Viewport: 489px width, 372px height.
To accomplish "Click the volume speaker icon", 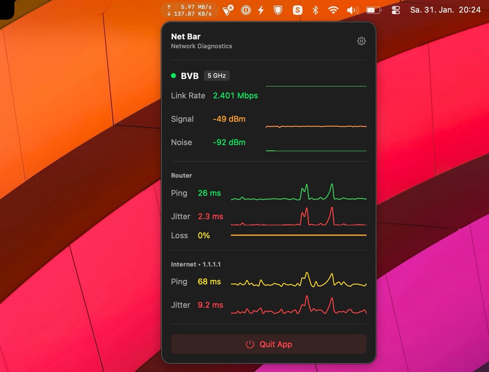I will click(352, 10).
